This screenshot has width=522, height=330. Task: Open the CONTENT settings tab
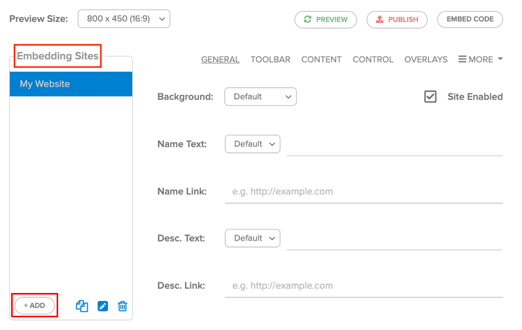pyautogui.click(x=321, y=59)
